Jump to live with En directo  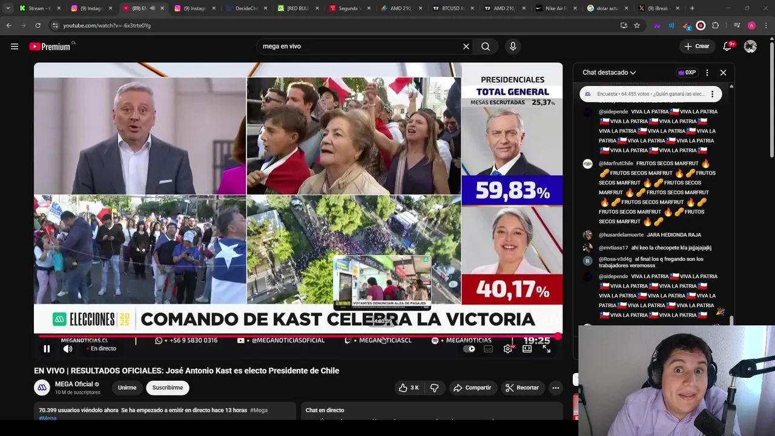pyautogui.click(x=101, y=349)
